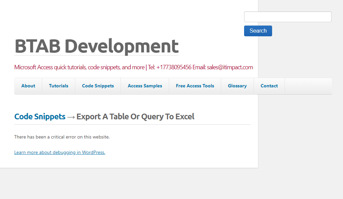This screenshot has height=199, width=343.
Task: Click the 'There has been a critical error' message
Action: click(x=62, y=137)
